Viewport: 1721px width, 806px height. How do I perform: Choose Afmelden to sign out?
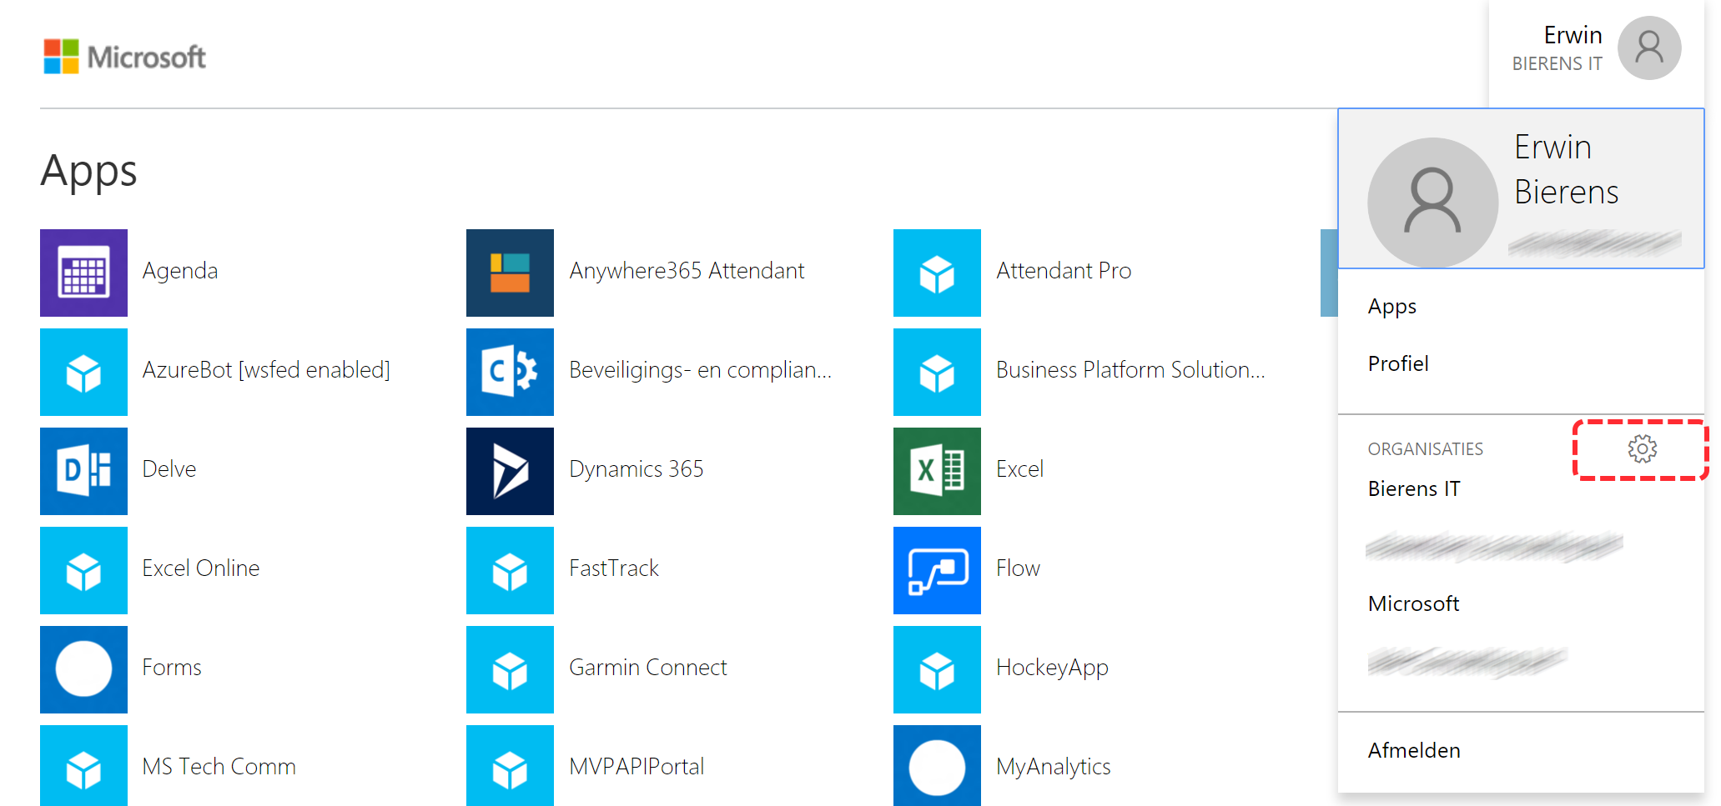[1414, 750]
